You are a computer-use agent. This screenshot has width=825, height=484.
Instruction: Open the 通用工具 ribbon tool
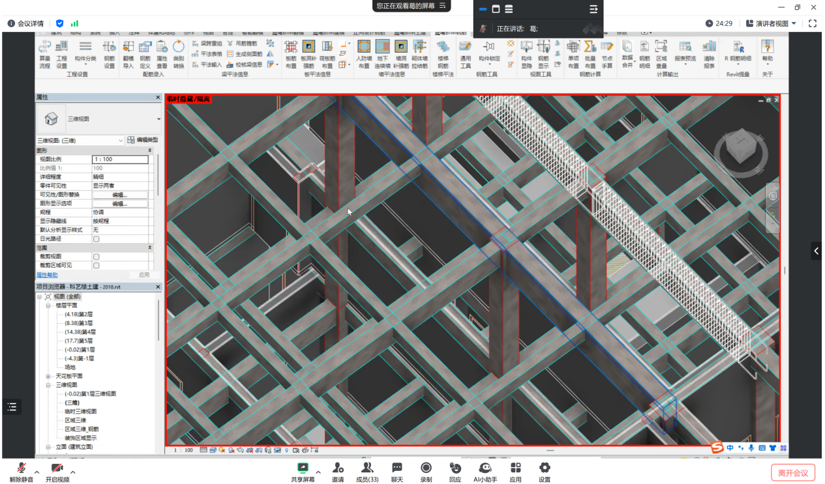point(465,54)
